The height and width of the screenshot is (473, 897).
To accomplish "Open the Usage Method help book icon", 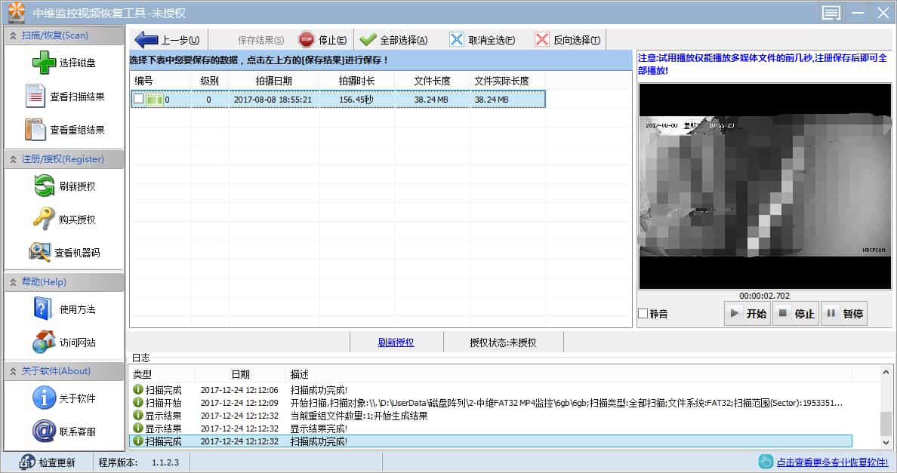I will (43, 309).
